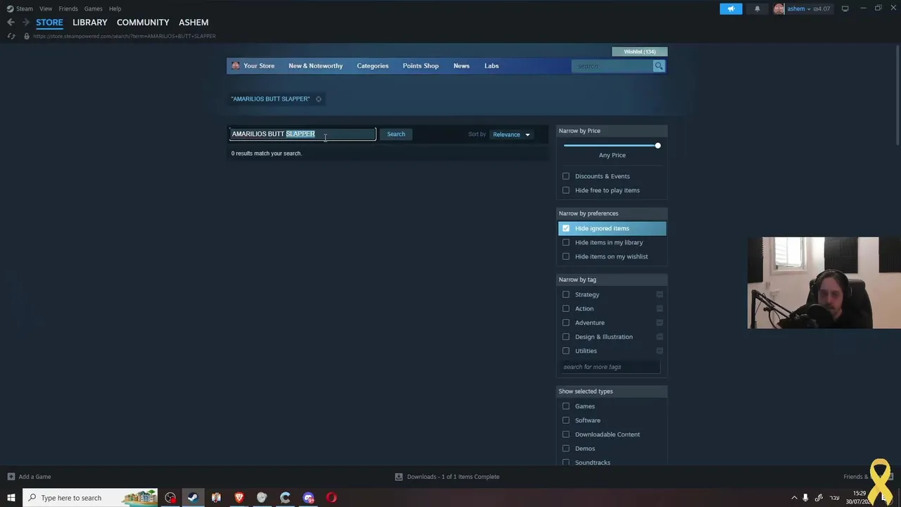The height and width of the screenshot is (507, 901).
Task: Open the Games menu
Action: pos(94,8)
